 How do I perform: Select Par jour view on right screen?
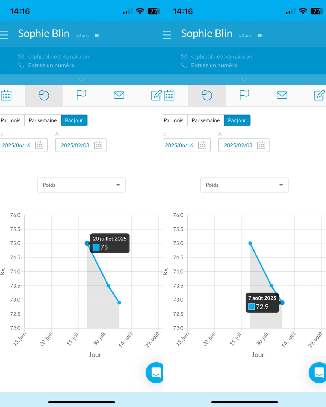pos(237,120)
